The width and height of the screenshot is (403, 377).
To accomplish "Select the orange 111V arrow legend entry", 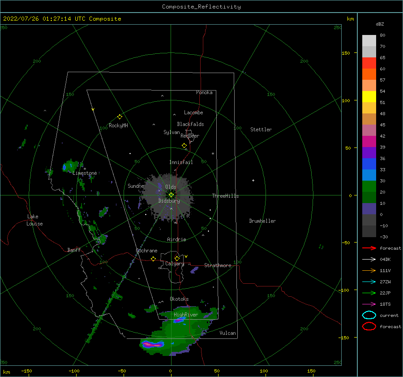I will click(x=369, y=270).
